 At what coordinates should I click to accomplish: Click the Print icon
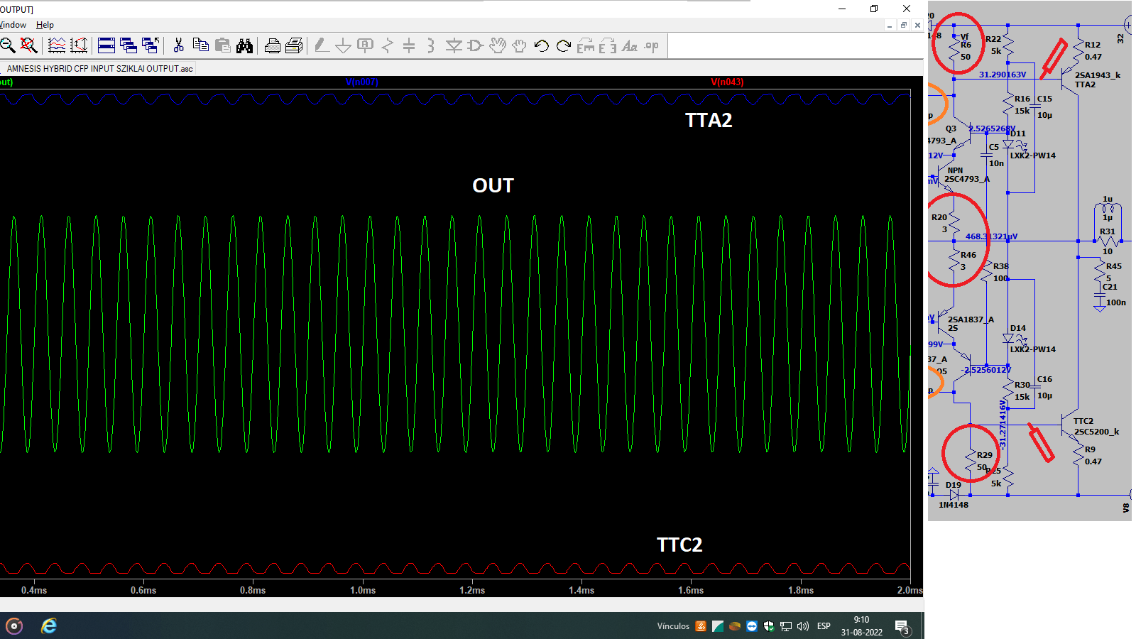click(x=294, y=46)
